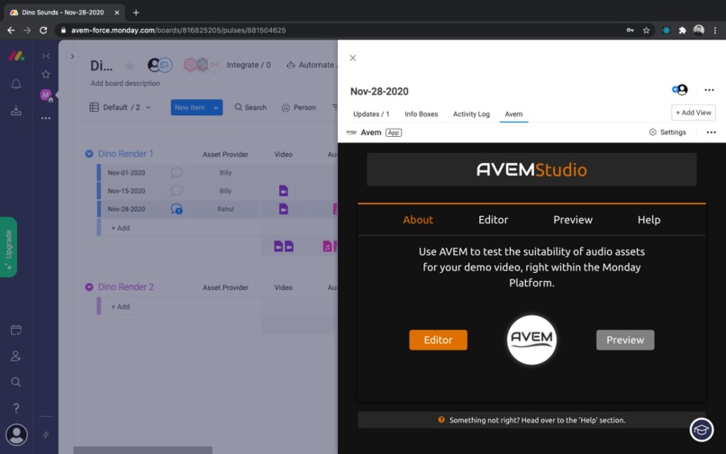This screenshot has width=726, height=454.
Task: Click + Add under Dino Render 1
Action: (121, 228)
